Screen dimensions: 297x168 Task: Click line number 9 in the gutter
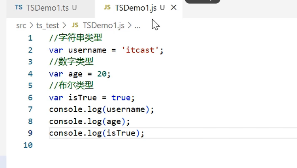pos(30,133)
